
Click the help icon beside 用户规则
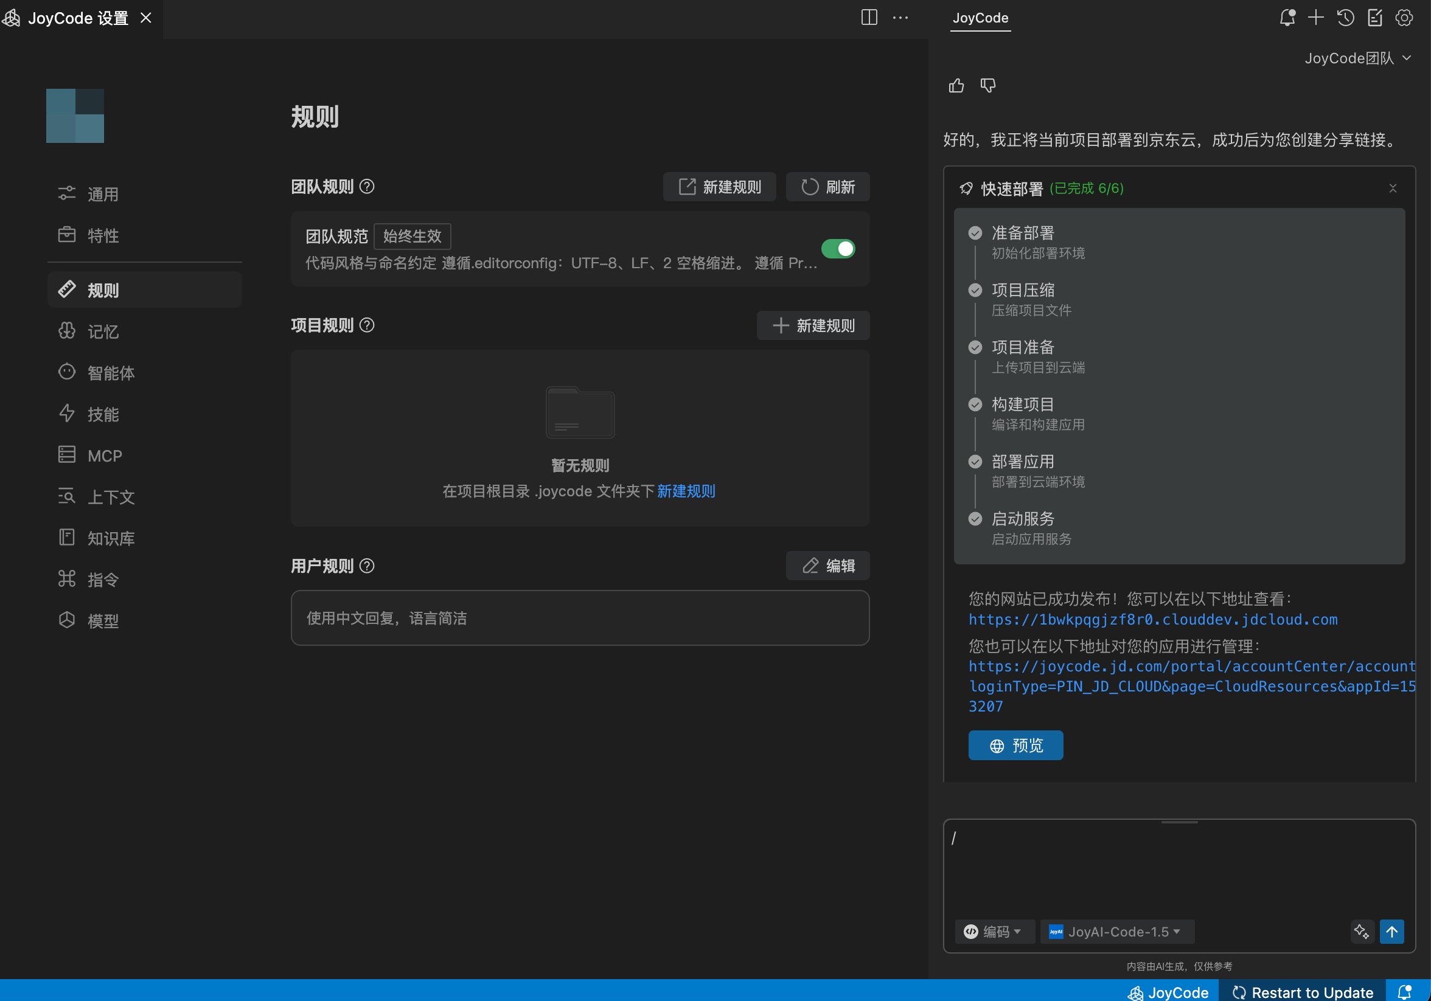tap(367, 566)
